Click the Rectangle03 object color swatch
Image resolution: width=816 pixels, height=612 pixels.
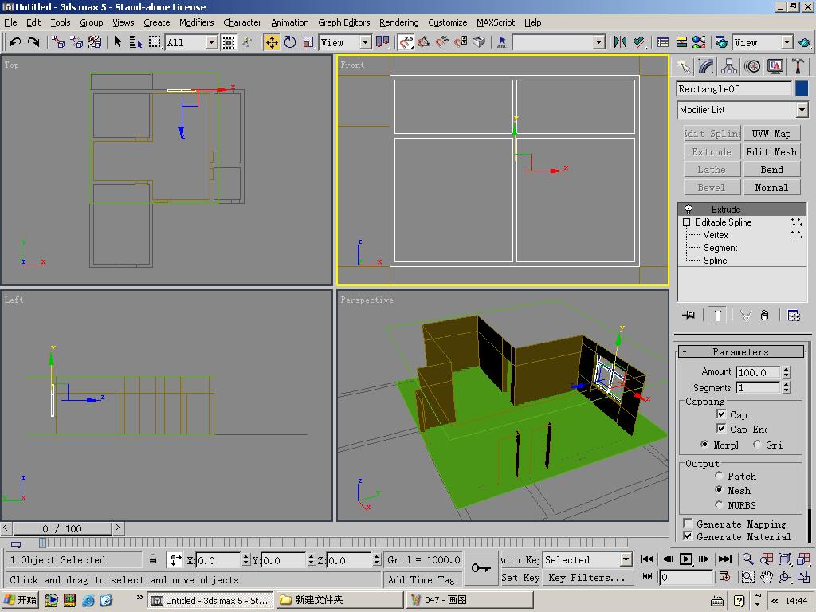pyautogui.click(x=802, y=89)
